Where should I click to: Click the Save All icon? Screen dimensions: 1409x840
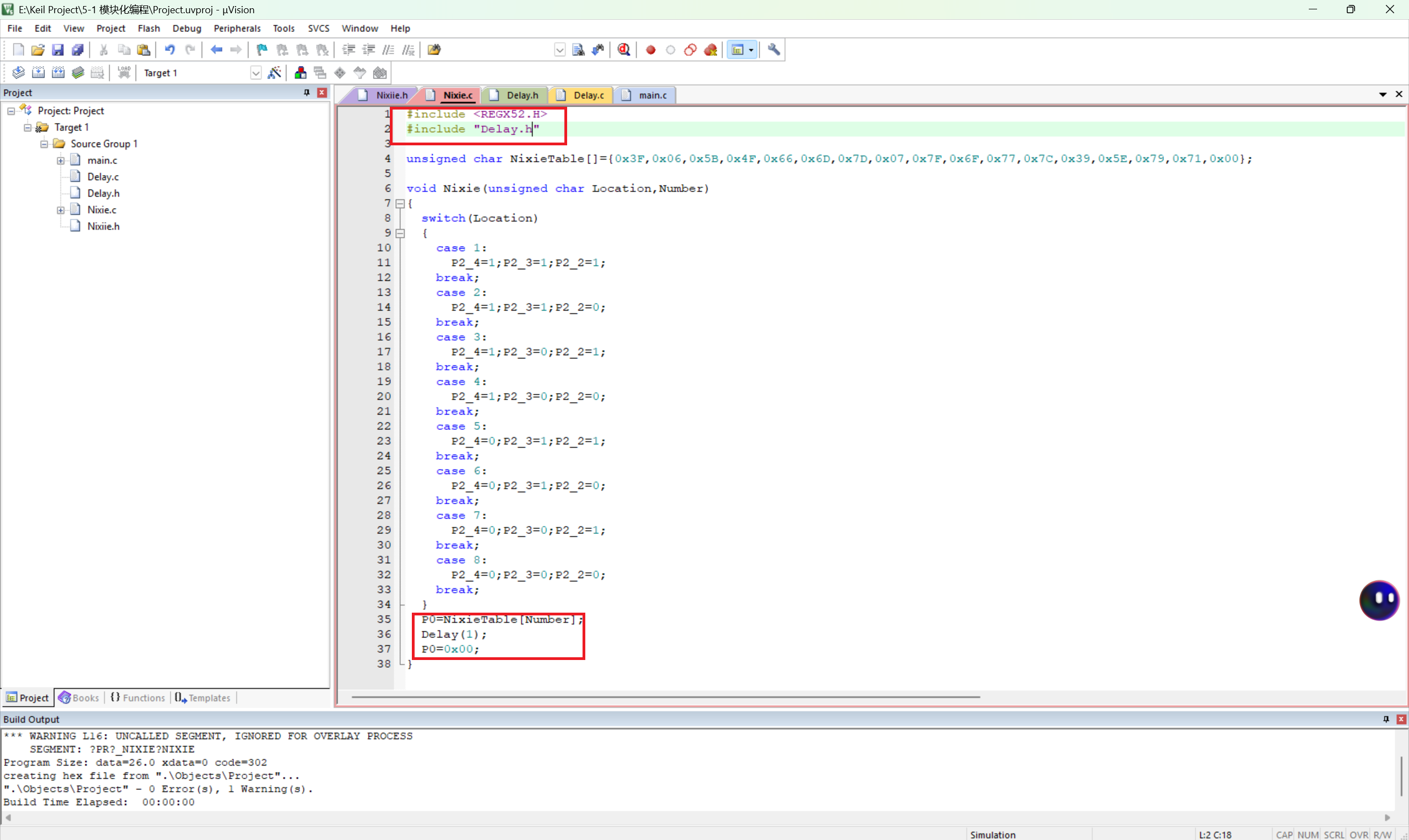pos(78,50)
